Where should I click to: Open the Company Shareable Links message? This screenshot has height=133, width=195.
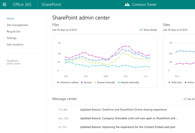129,118
